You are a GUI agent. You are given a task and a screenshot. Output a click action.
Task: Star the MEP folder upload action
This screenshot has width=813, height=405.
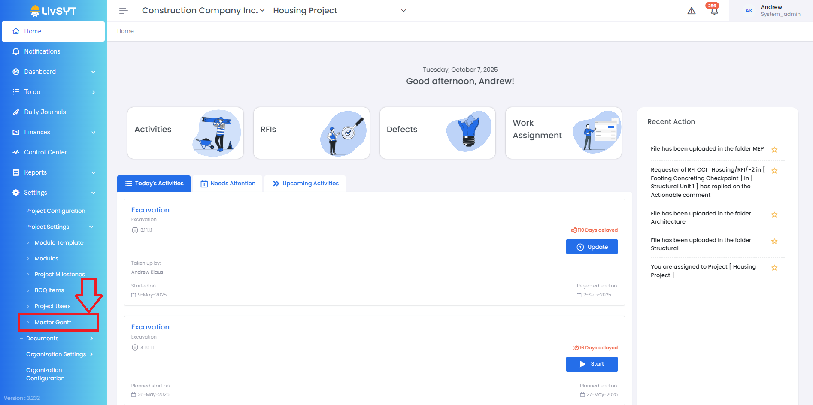[x=774, y=150]
